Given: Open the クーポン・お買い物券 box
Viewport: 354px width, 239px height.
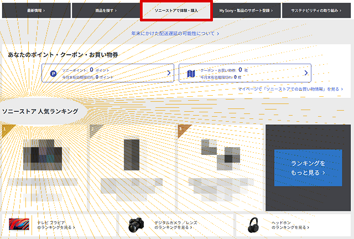Looking at the screenshot, I should [x=245, y=73].
